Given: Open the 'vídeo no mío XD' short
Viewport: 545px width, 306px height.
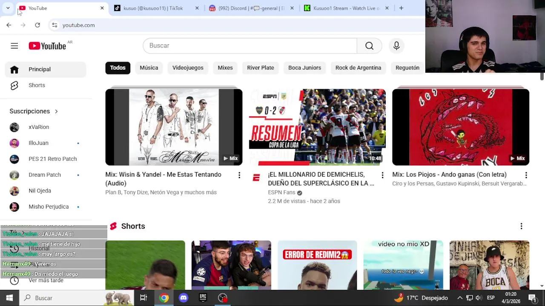Looking at the screenshot, I should [x=403, y=265].
